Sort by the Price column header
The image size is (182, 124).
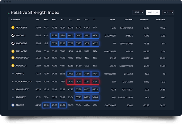[x=113, y=20]
